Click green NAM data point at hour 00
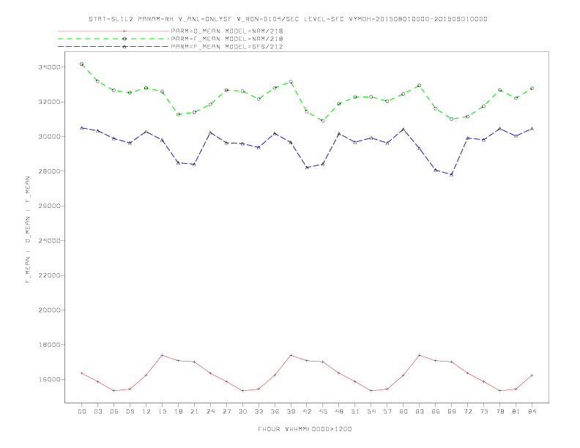580x448 pixels. (x=82, y=64)
